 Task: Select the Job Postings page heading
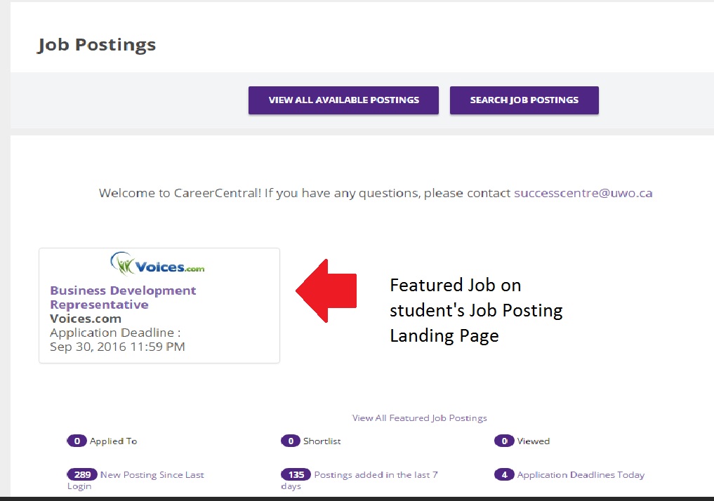coord(97,45)
